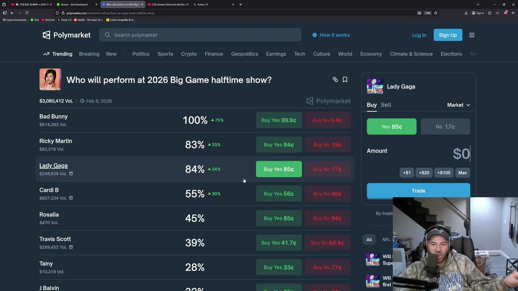Viewport: 518px width, 291px height.
Task: Add +$1 to the amount
Action: click(x=407, y=173)
